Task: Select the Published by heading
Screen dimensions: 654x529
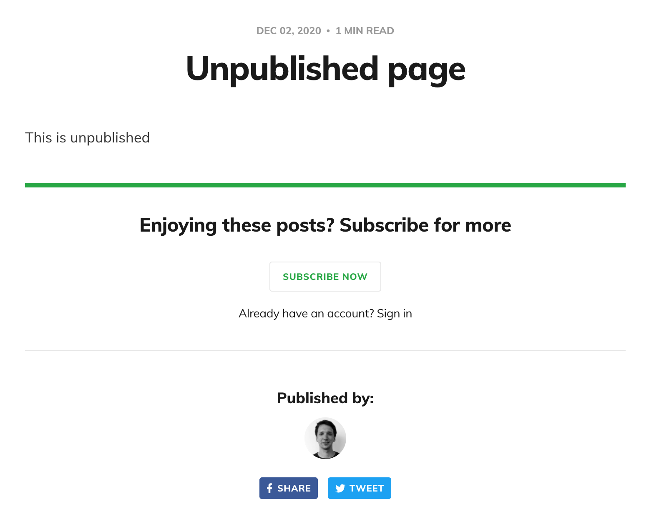Action: click(325, 398)
